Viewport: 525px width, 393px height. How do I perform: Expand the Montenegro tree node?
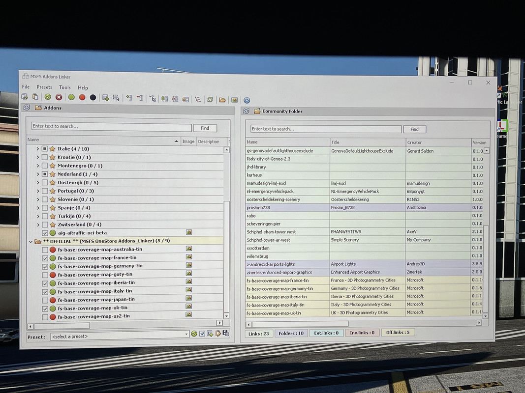pyautogui.click(x=37, y=166)
